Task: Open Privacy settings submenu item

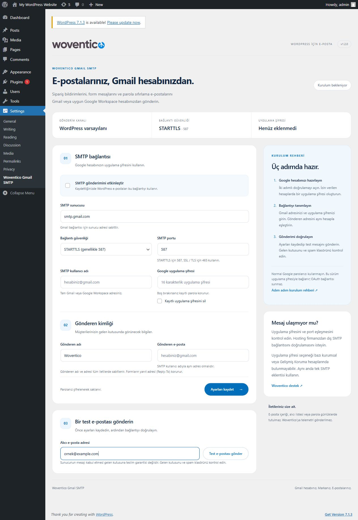Action: (x=9, y=169)
